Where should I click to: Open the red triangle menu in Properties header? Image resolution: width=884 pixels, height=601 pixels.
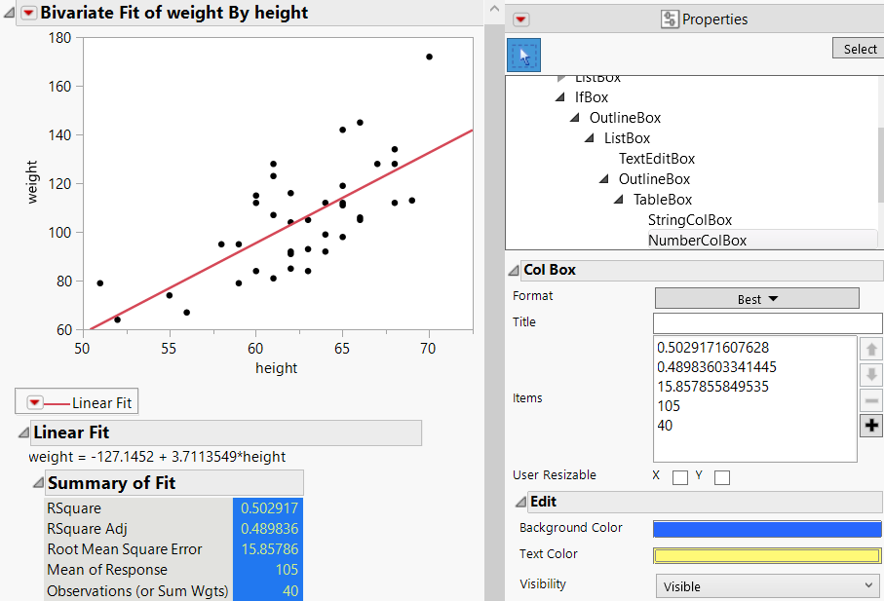tap(519, 19)
